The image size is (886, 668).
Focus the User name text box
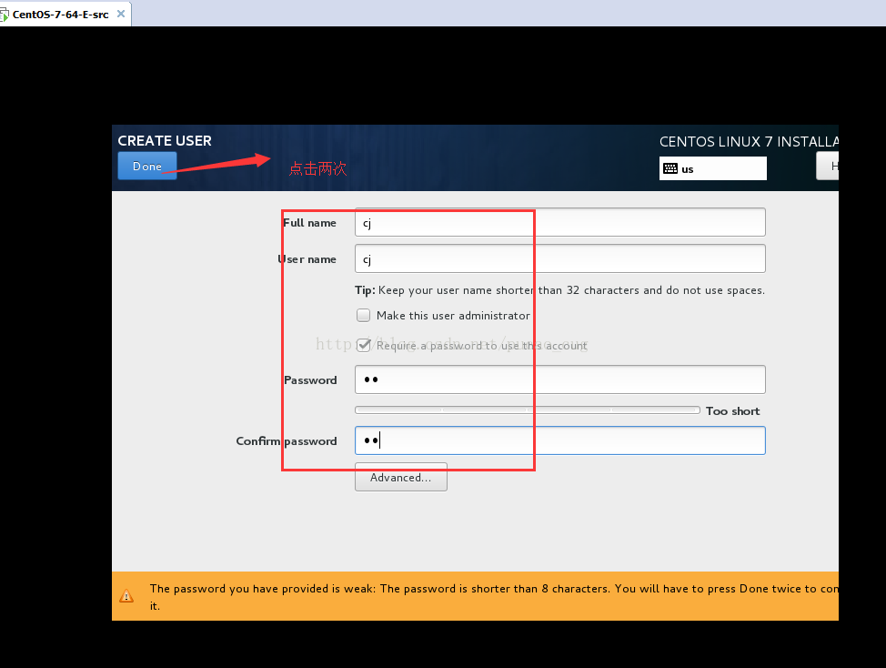pyautogui.click(x=560, y=258)
